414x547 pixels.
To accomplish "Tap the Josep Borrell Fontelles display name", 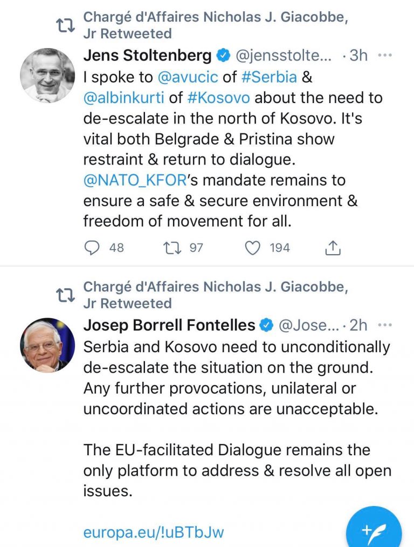I will coord(169,325).
